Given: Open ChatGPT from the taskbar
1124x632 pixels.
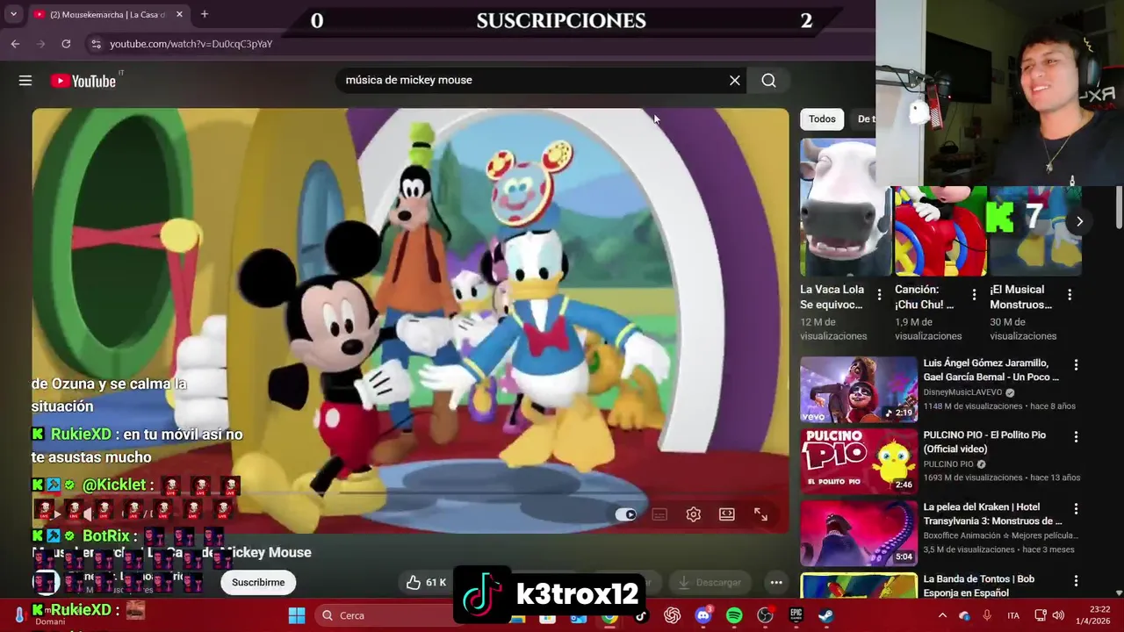Looking at the screenshot, I should (x=673, y=615).
